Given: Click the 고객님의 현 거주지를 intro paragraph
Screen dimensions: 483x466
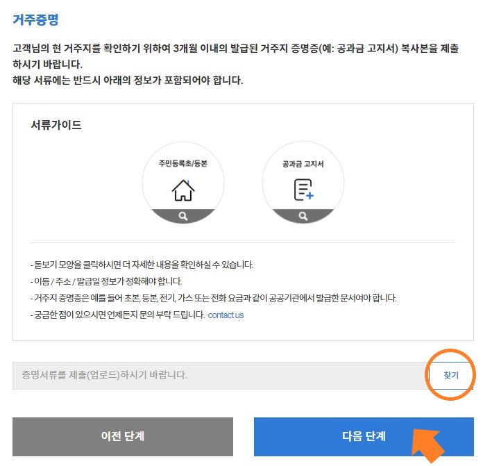Looking at the screenshot, I should [x=236, y=56].
